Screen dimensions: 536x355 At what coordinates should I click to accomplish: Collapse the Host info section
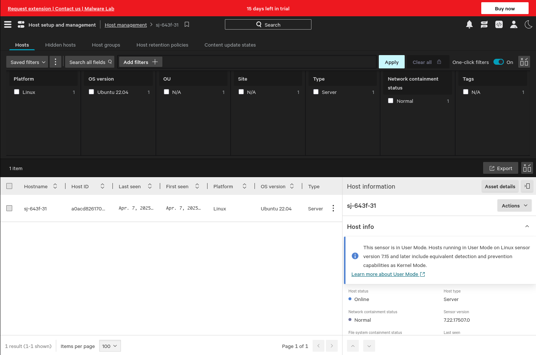tap(527, 226)
